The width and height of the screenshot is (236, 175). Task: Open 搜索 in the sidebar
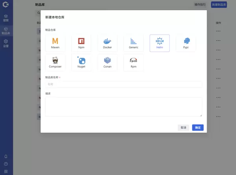[6, 18]
